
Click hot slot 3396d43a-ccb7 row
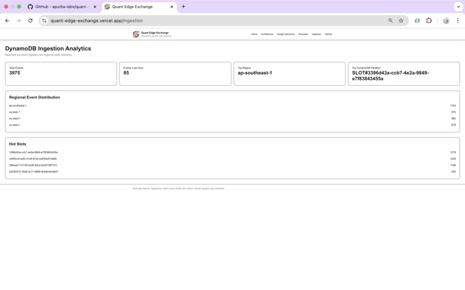232,152
